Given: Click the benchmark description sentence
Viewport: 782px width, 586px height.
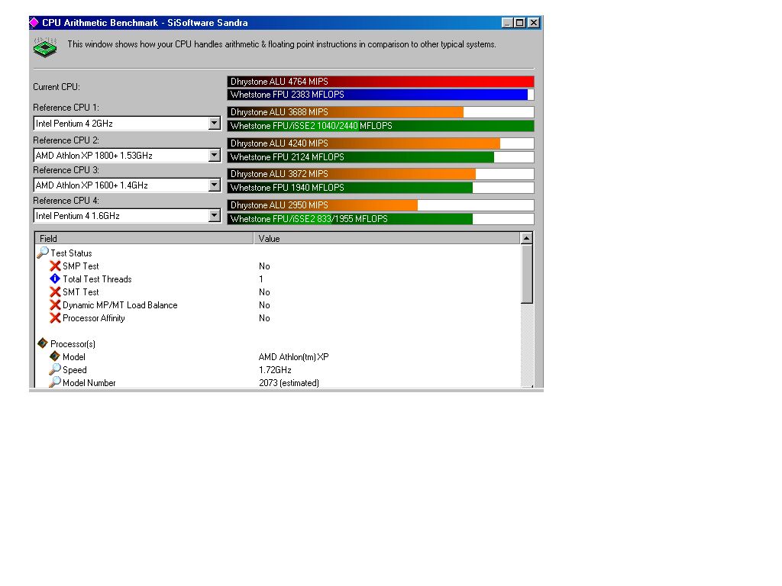Looking at the screenshot, I should pos(282,44).
